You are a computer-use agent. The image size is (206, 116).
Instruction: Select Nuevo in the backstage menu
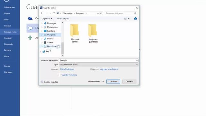click(x=7, y=14)
